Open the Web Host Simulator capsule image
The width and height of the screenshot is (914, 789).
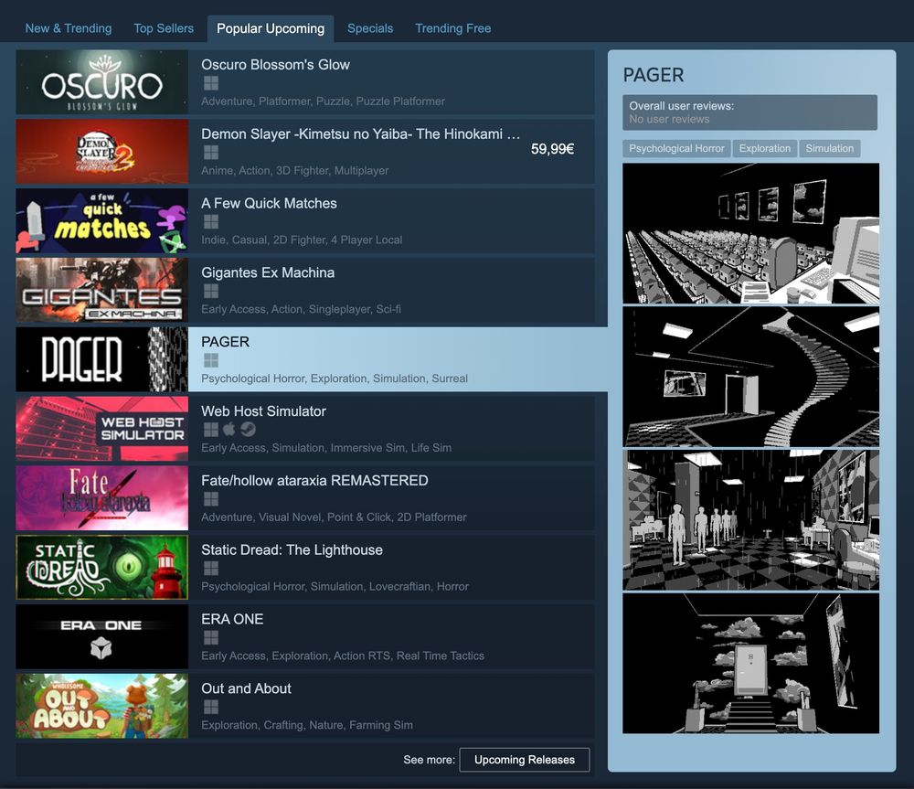[x=102, y=429]
